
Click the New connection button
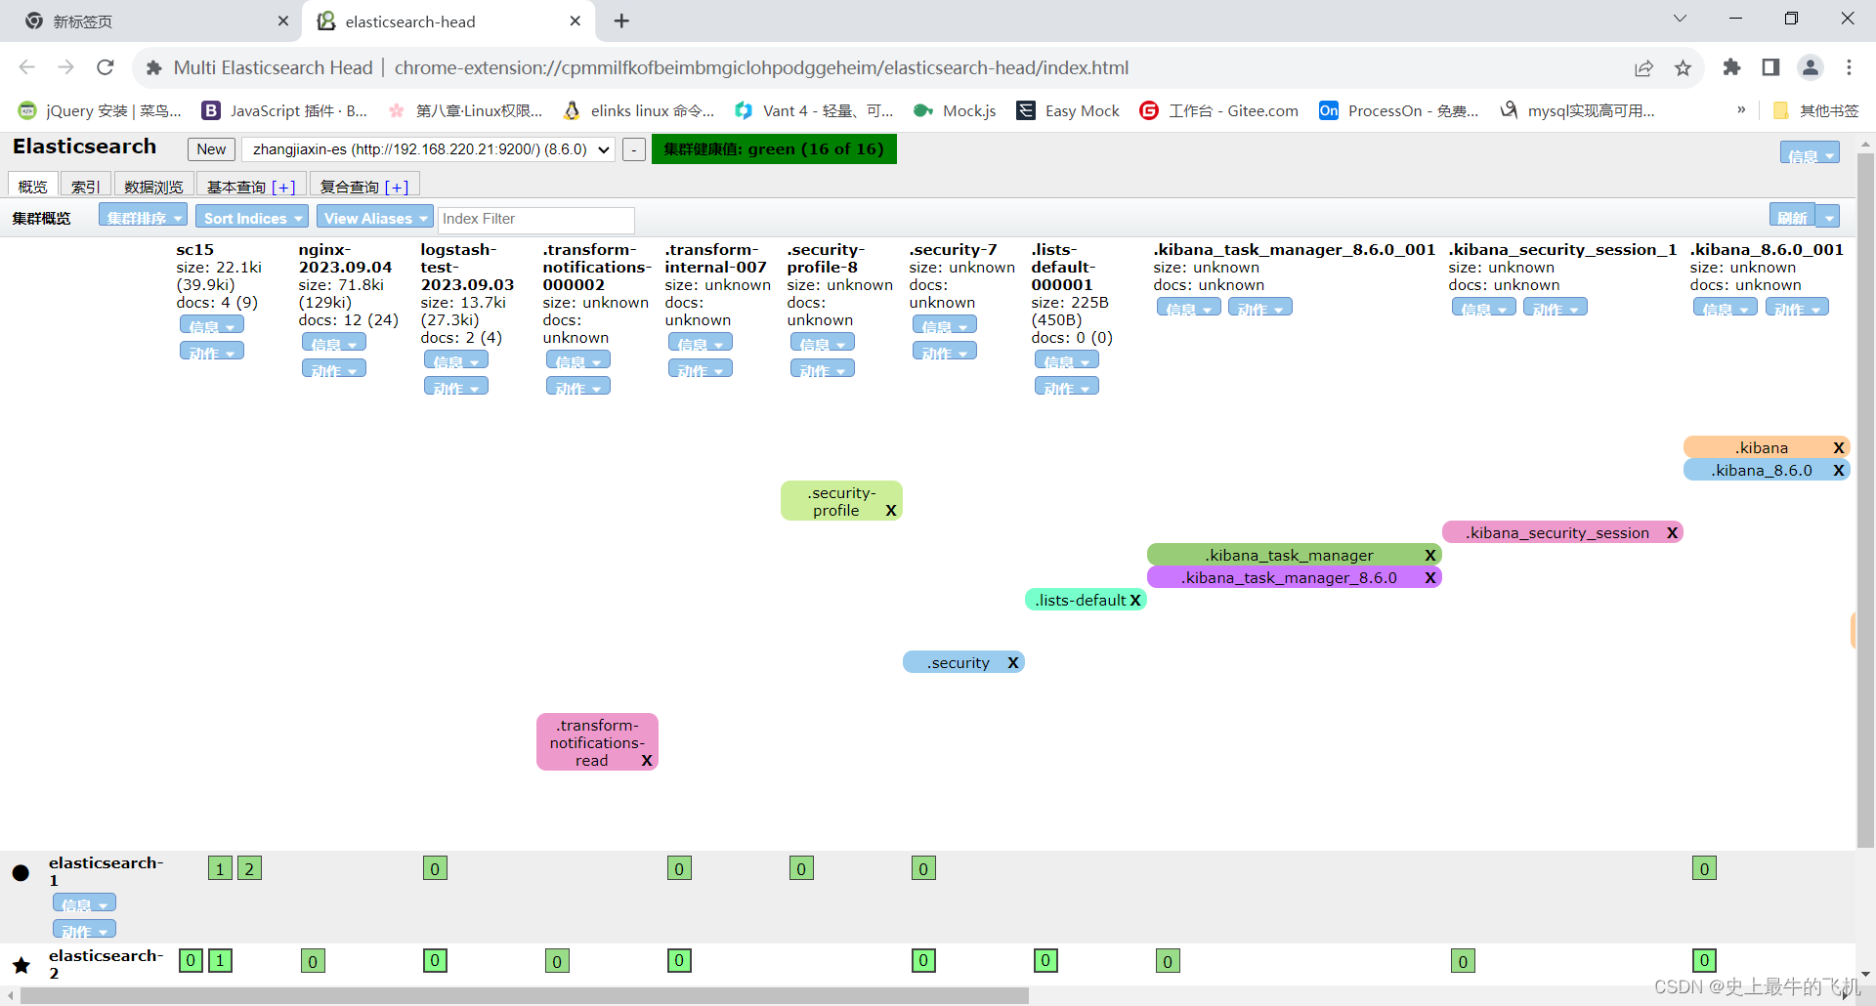(211, 149)
